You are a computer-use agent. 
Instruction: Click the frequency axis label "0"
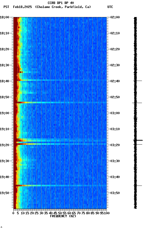tap(13, 213)
